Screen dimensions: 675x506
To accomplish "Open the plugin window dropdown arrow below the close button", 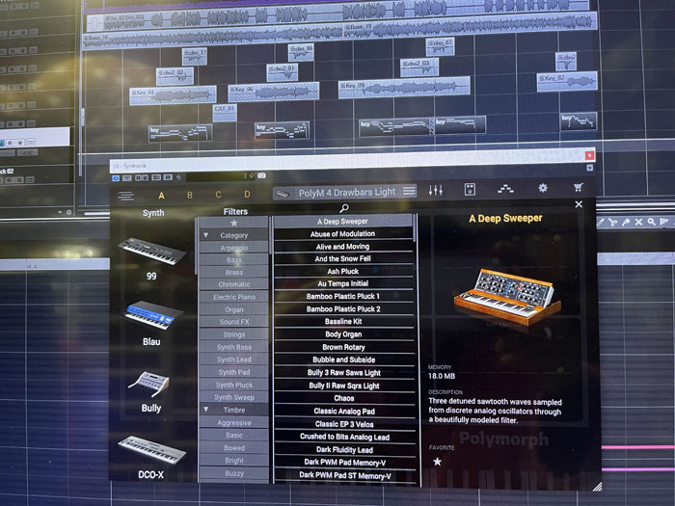I will point(590,168).
